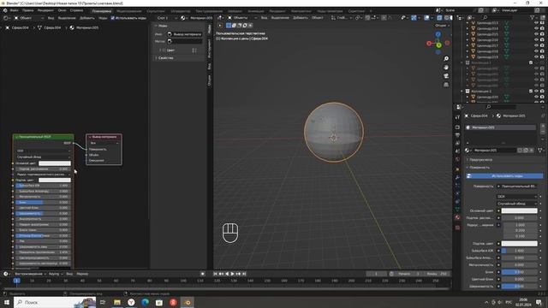Open the Object properties tab
Screen dimensions: 548x308
tap(457, 169)
